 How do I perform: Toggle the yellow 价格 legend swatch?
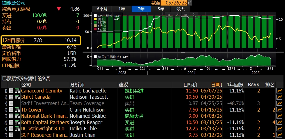[95, 19]
